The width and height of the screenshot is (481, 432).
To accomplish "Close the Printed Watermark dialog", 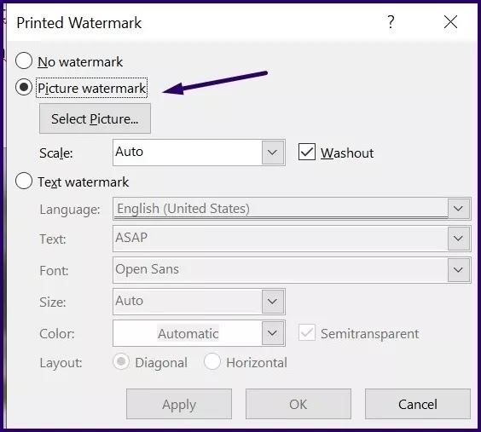I will pos(450,22).
